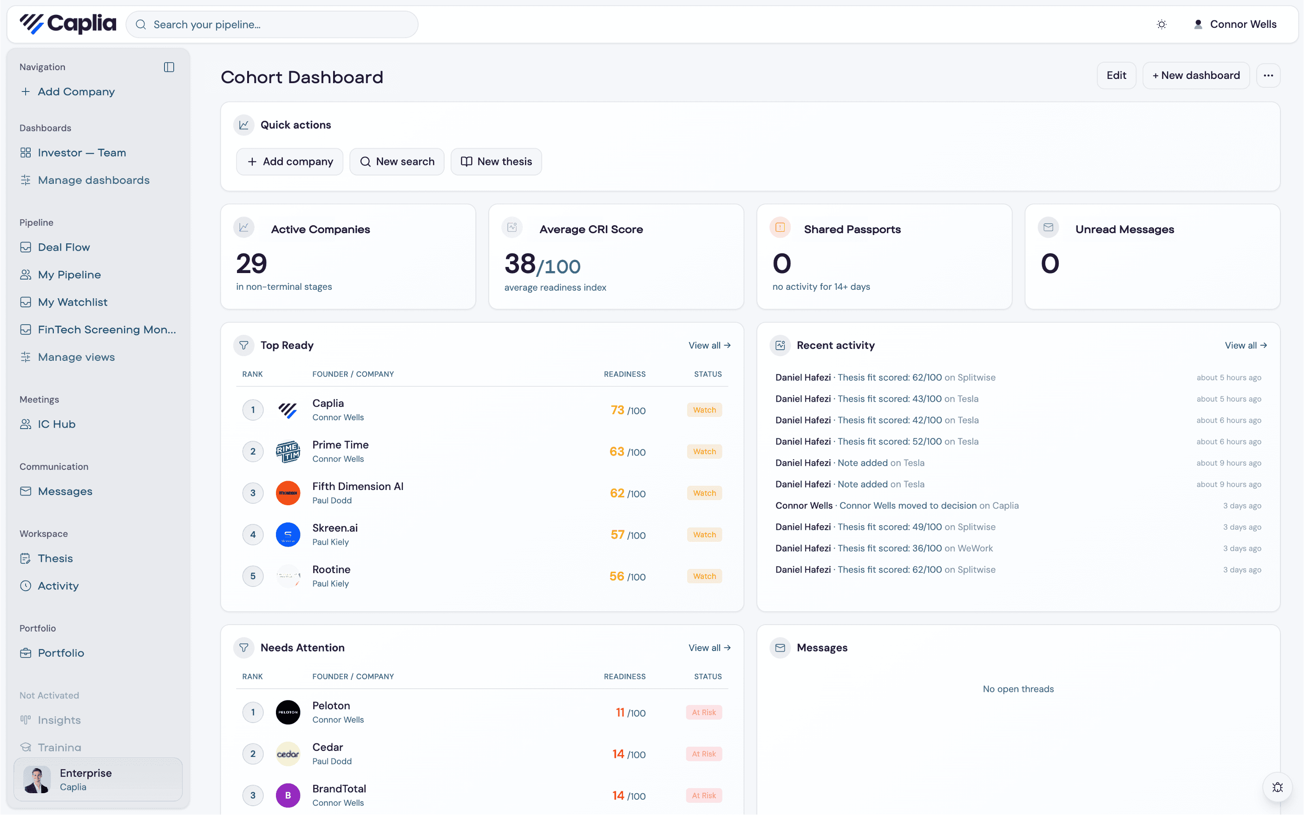This screenshot has width=1305, height=815.
Task: Click the Rootine company logo
Action: (288, 576)
